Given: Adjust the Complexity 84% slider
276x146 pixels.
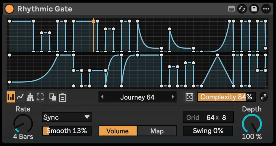Looking at the screenshot, I should tap(226, 97).
